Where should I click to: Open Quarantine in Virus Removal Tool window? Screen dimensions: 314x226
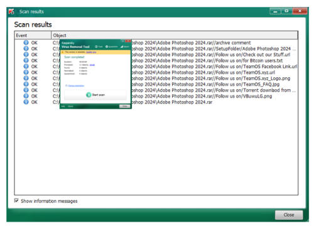111,46
